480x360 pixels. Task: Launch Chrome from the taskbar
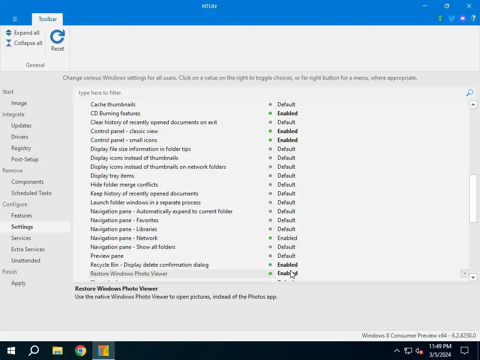tap(81, 351)
